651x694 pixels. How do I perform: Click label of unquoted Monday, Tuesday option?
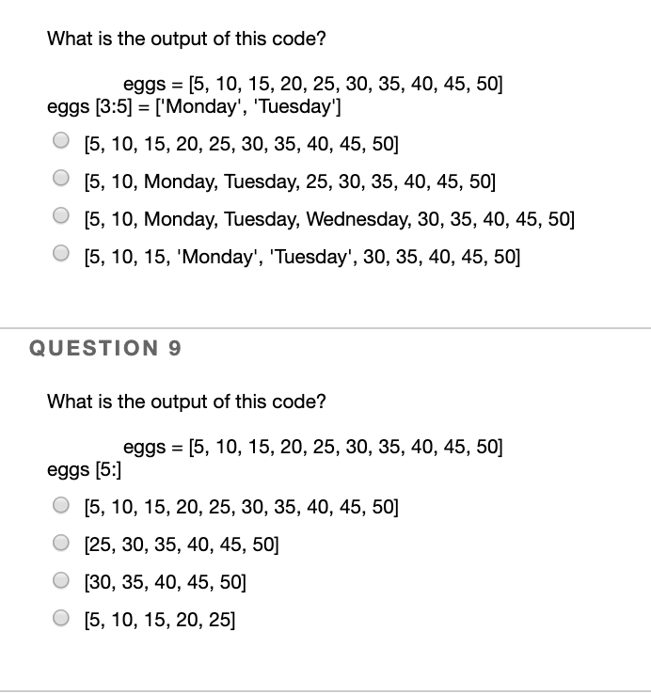[x=289, y=181]
